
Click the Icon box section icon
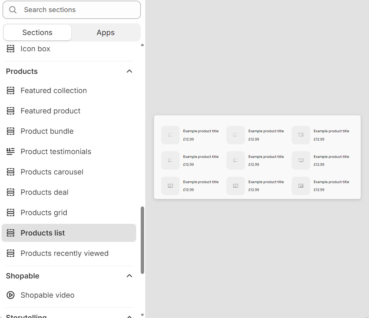10,49
